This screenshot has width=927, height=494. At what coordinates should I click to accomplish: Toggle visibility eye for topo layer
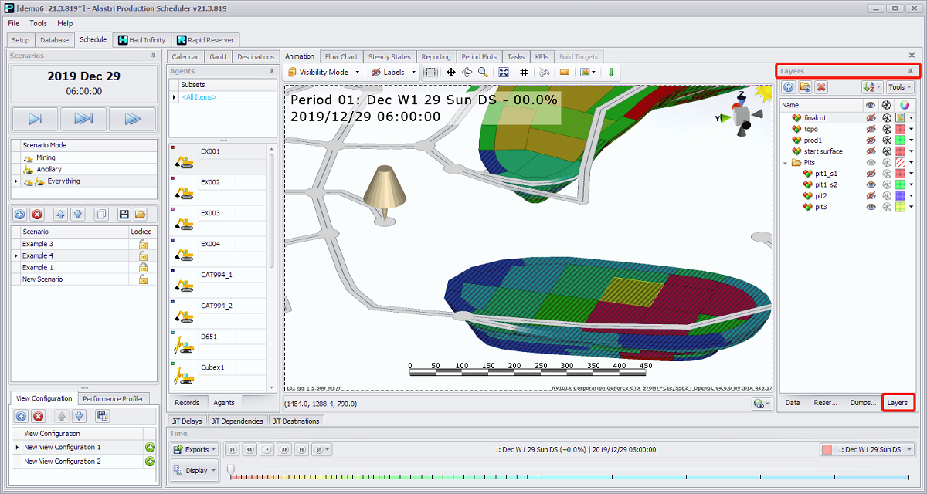(871, 129)
